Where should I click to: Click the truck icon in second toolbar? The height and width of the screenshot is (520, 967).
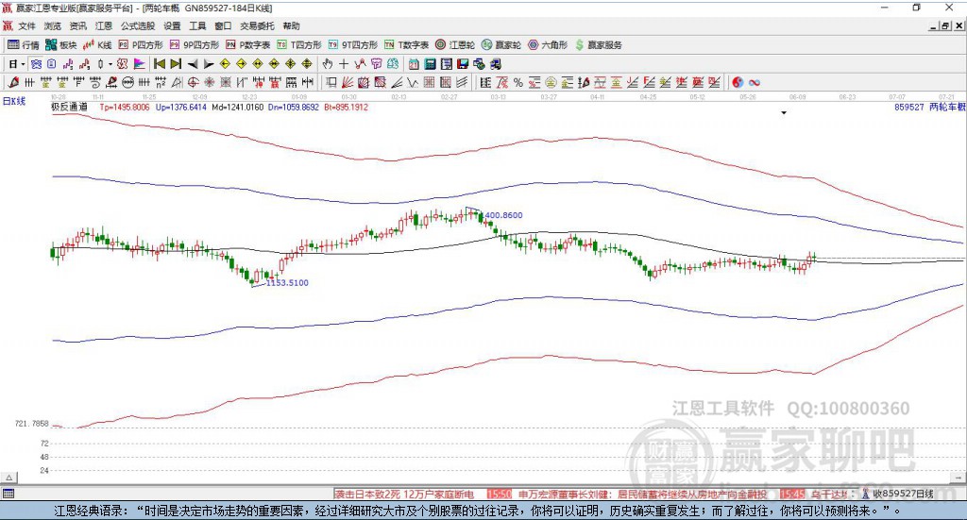click(496, 64)
